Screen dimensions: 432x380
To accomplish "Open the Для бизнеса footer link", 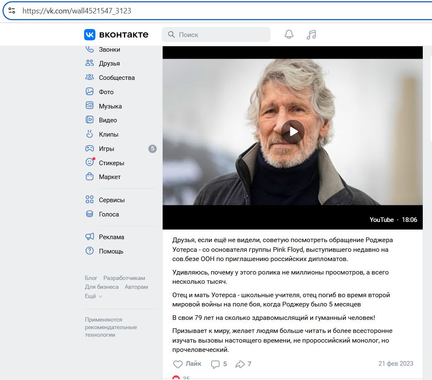I will (102, 287).
